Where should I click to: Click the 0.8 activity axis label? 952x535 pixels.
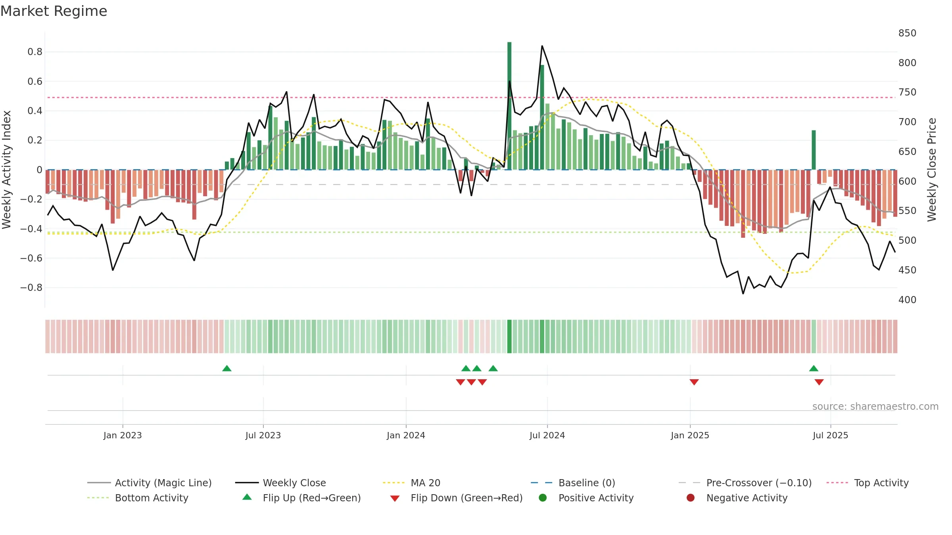coord(35,52)
